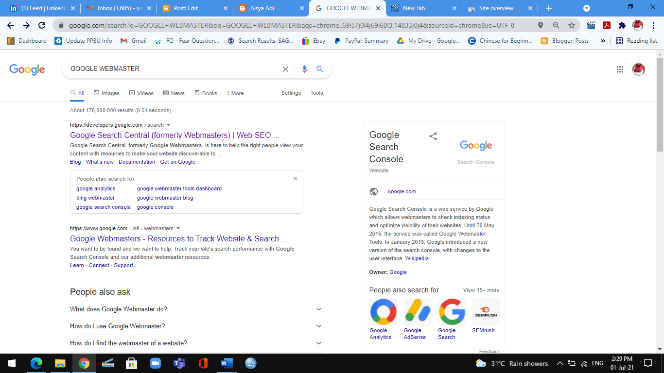Open Google Analytics thumbnail
The width and height of the screenshot is (664, 373).
tap(383, 312)
